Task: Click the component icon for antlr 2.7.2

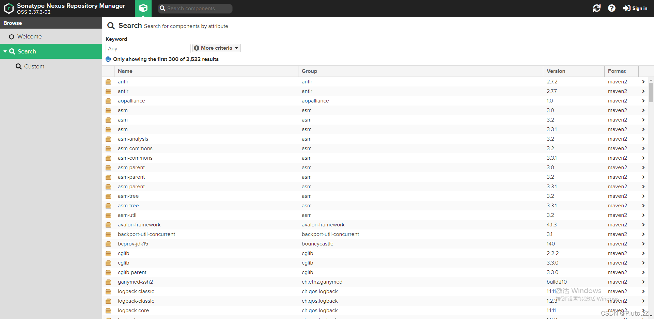Action: [x=108, y=82]
